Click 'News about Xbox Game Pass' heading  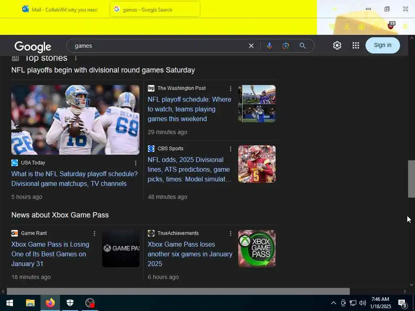(x=60, y=215)
